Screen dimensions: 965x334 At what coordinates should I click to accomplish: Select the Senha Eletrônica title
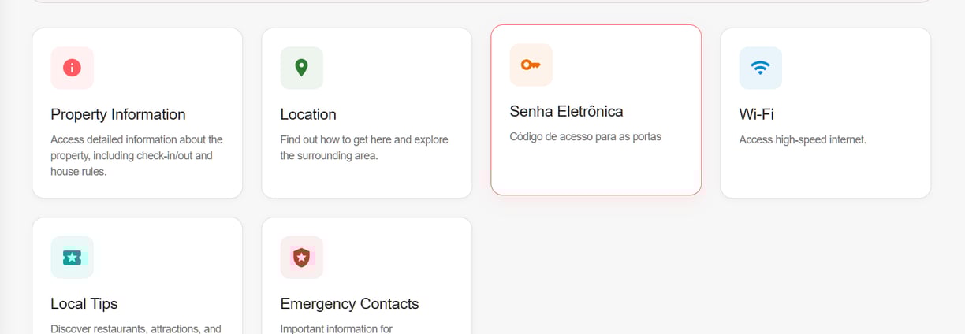pos(566,111)
